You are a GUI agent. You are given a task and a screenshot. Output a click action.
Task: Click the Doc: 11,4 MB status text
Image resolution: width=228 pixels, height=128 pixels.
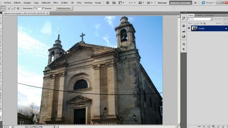[33, 127]
